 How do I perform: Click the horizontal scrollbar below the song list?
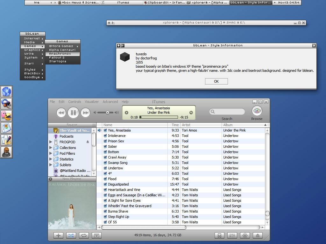pos(144,227)
